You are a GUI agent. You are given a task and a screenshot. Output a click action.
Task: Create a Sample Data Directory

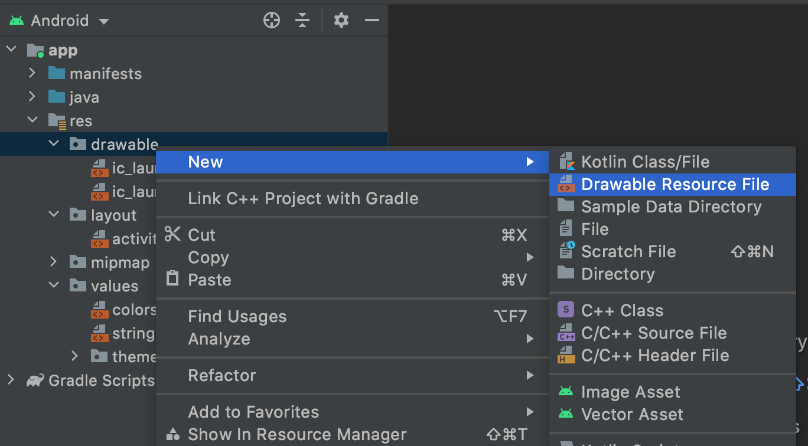pyautogui.click(x=673, y=206)
